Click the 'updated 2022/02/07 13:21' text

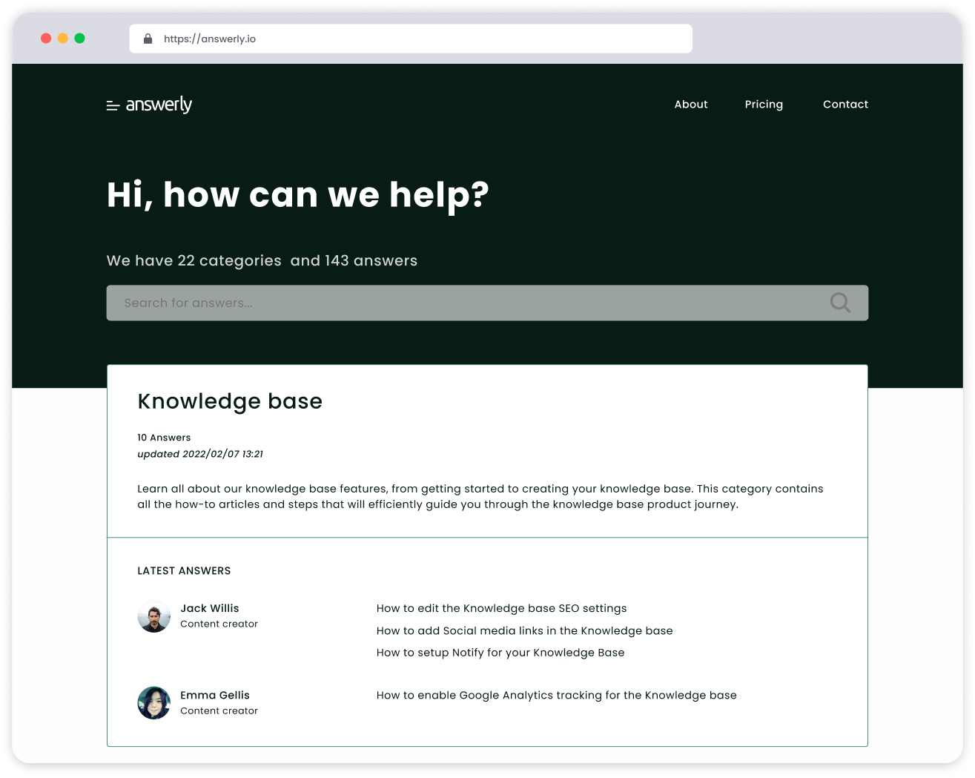coord(200,454)
